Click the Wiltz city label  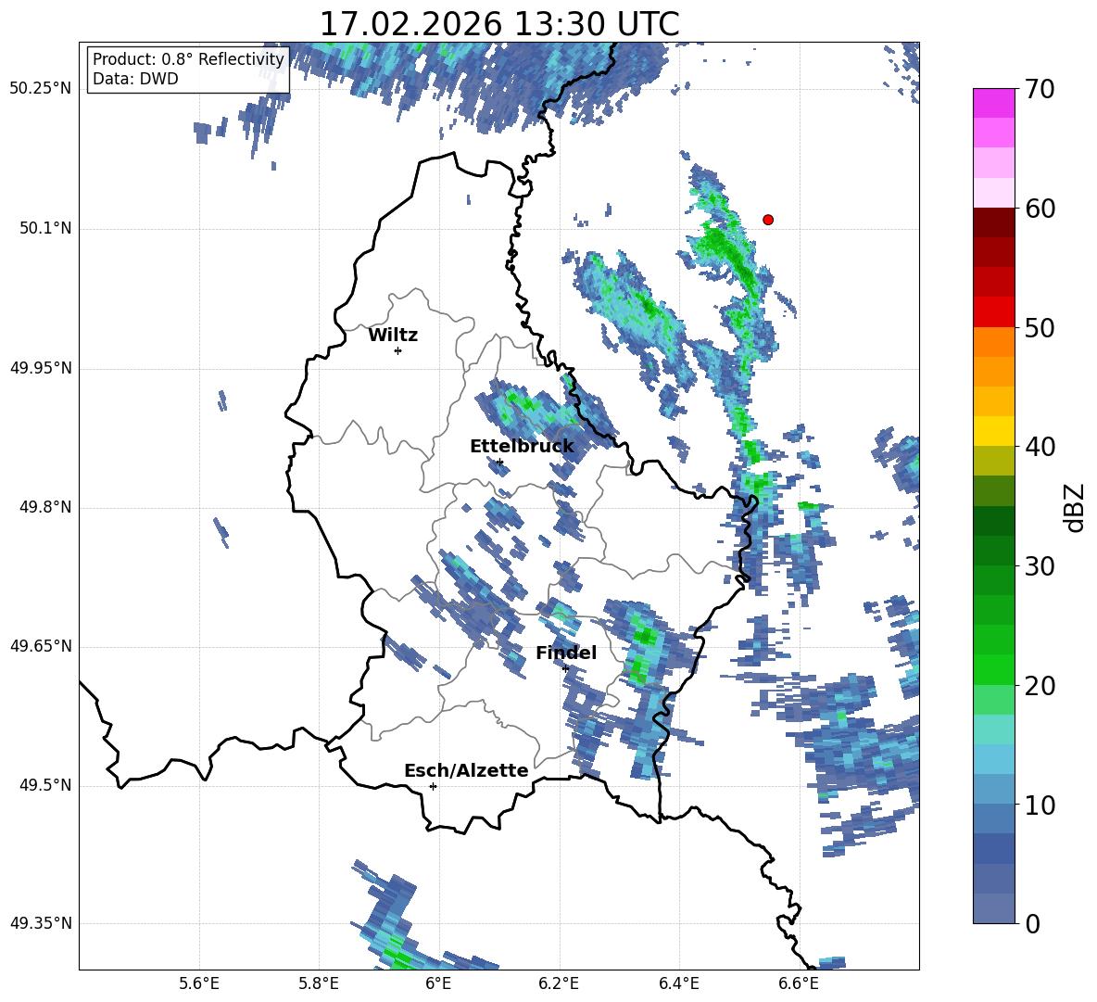click(x=393, y=336)
